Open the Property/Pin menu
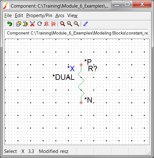 (x=39, y=16)
